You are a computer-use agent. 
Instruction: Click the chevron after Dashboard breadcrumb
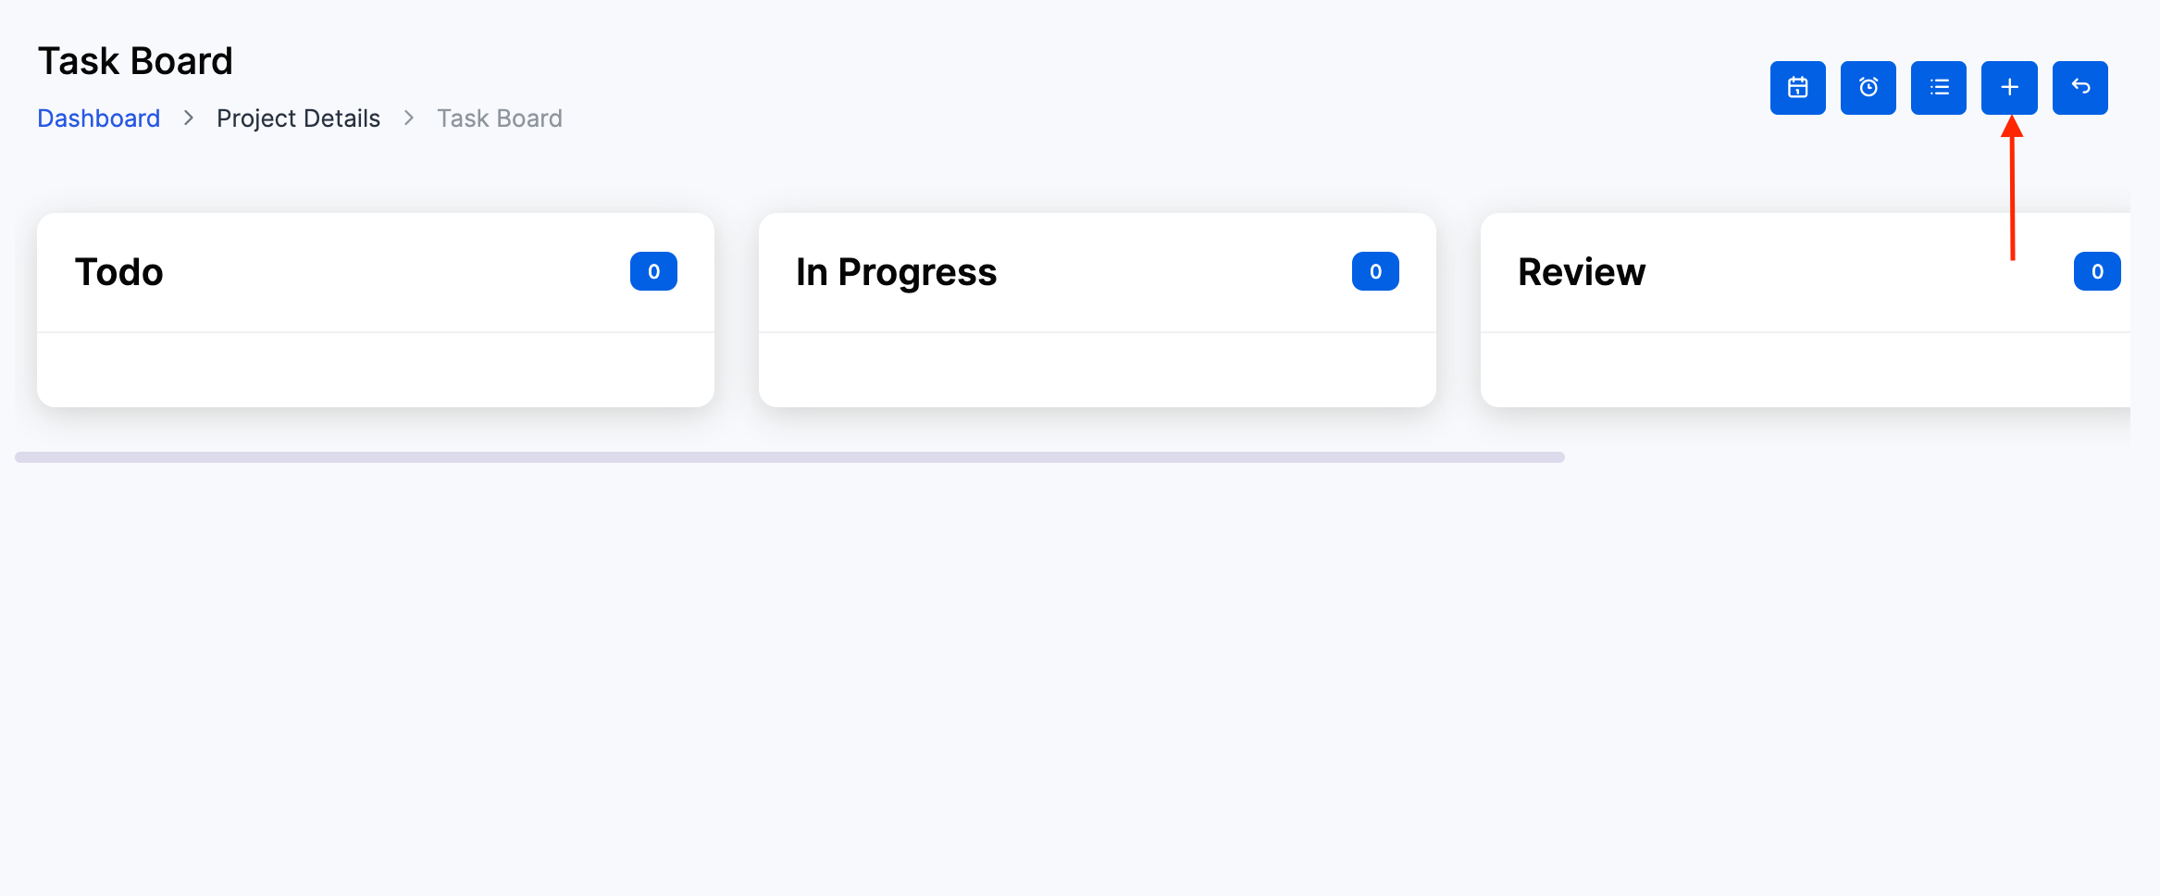189,118
